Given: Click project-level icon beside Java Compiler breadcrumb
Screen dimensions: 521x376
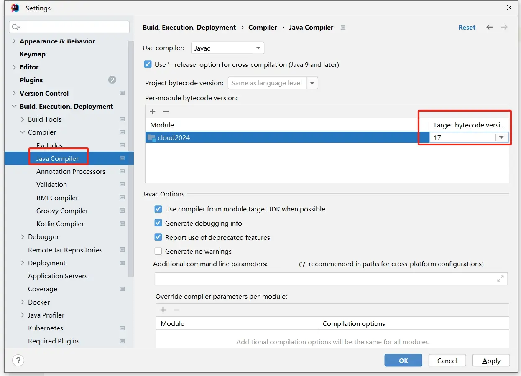Looking at the screenshot, I should click(x=343, y=28).
